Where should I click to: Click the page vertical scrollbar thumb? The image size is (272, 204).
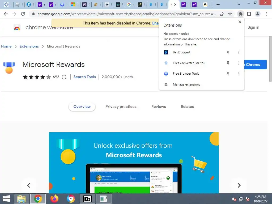[270, 59]
